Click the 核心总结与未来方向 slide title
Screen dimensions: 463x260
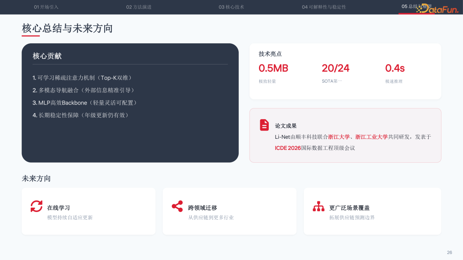click(67, 28)
